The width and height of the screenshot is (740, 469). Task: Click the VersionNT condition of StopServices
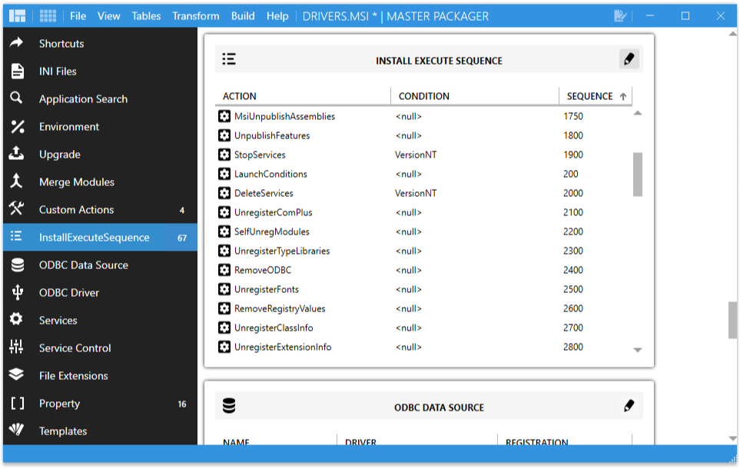pyautogui.click(x=416, y=155)
